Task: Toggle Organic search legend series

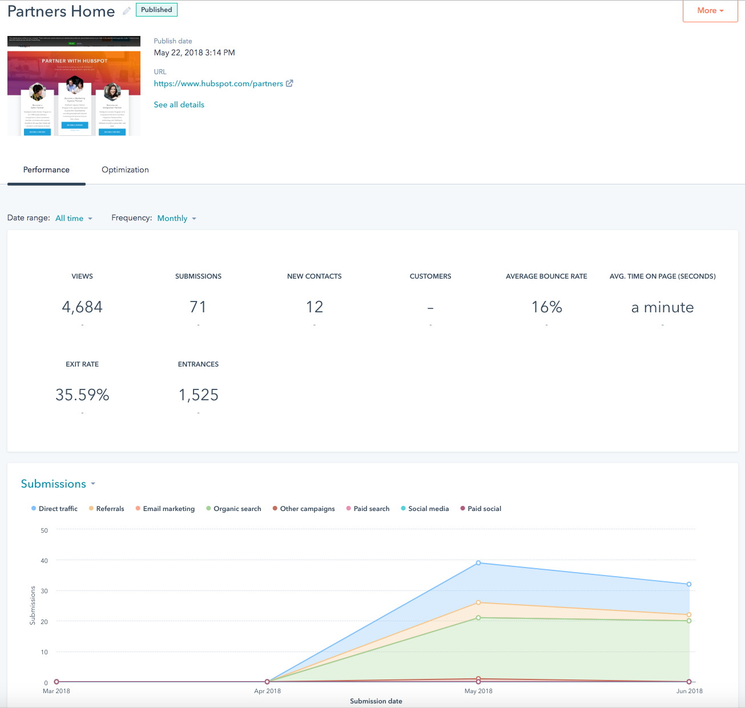Action: [x=233, y=509]
